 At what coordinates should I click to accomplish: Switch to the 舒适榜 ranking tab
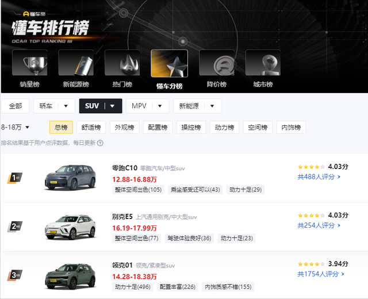(91, 127)
